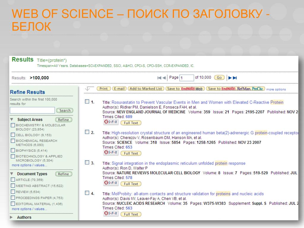The height and width of the screenshot is (228, 304).
Task: Focus the page number field
Action: click(186, 78)
